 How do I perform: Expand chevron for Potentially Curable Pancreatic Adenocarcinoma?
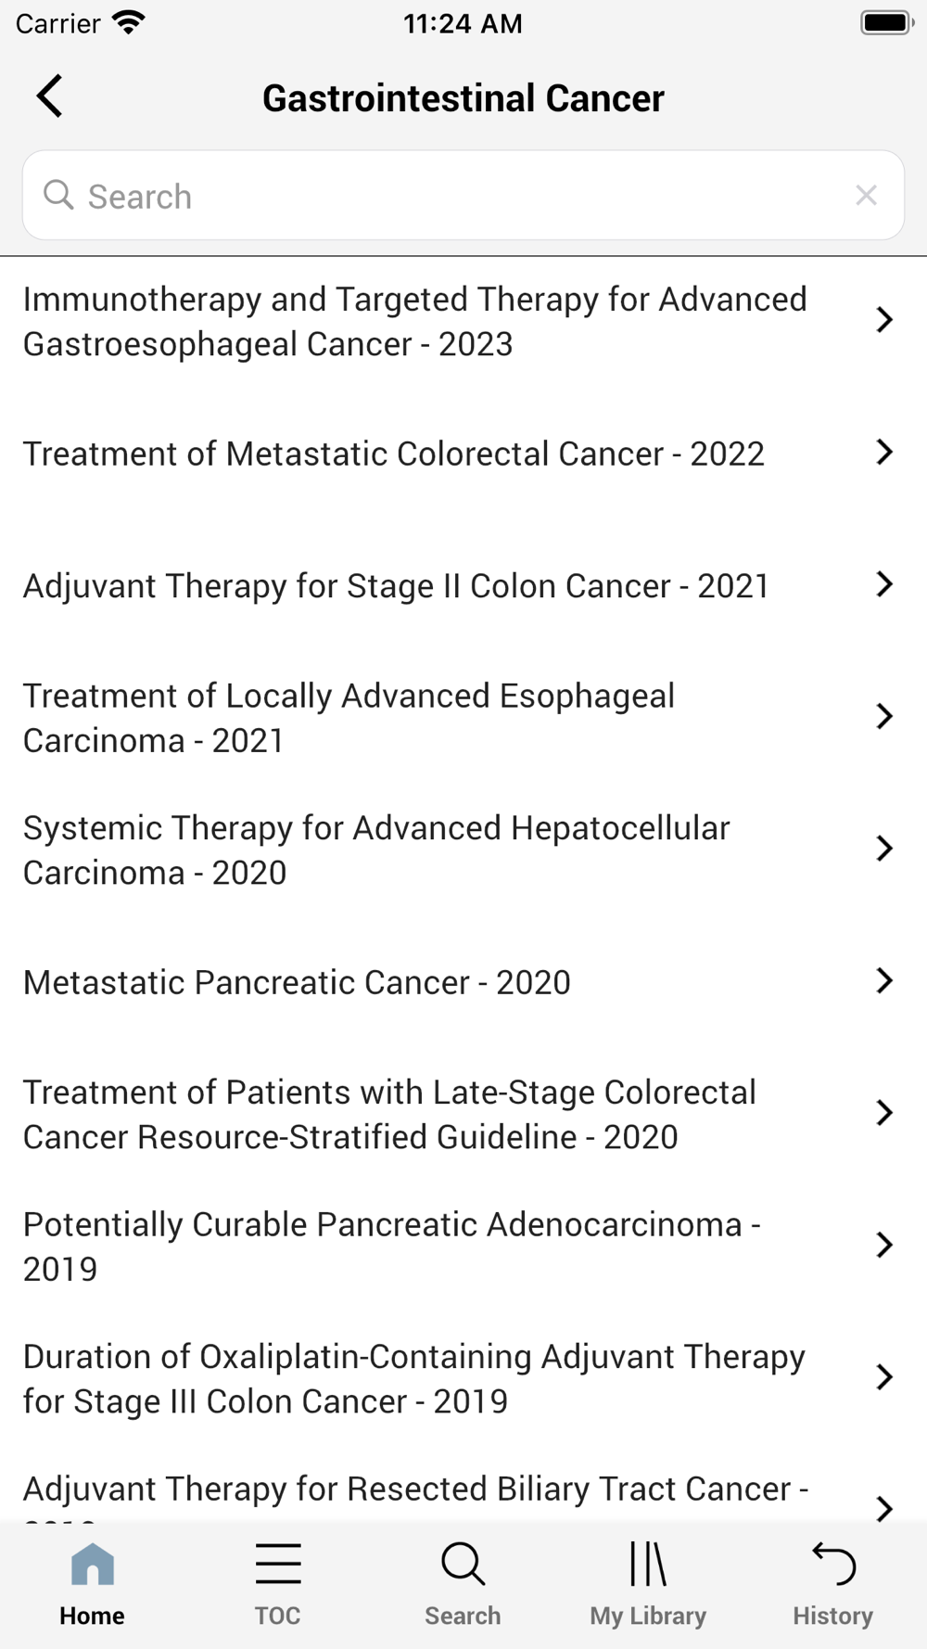[x=884, y=1245]
